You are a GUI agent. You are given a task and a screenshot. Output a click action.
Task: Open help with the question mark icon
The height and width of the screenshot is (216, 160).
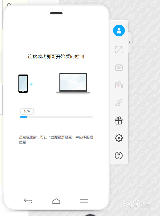point(119,156)
